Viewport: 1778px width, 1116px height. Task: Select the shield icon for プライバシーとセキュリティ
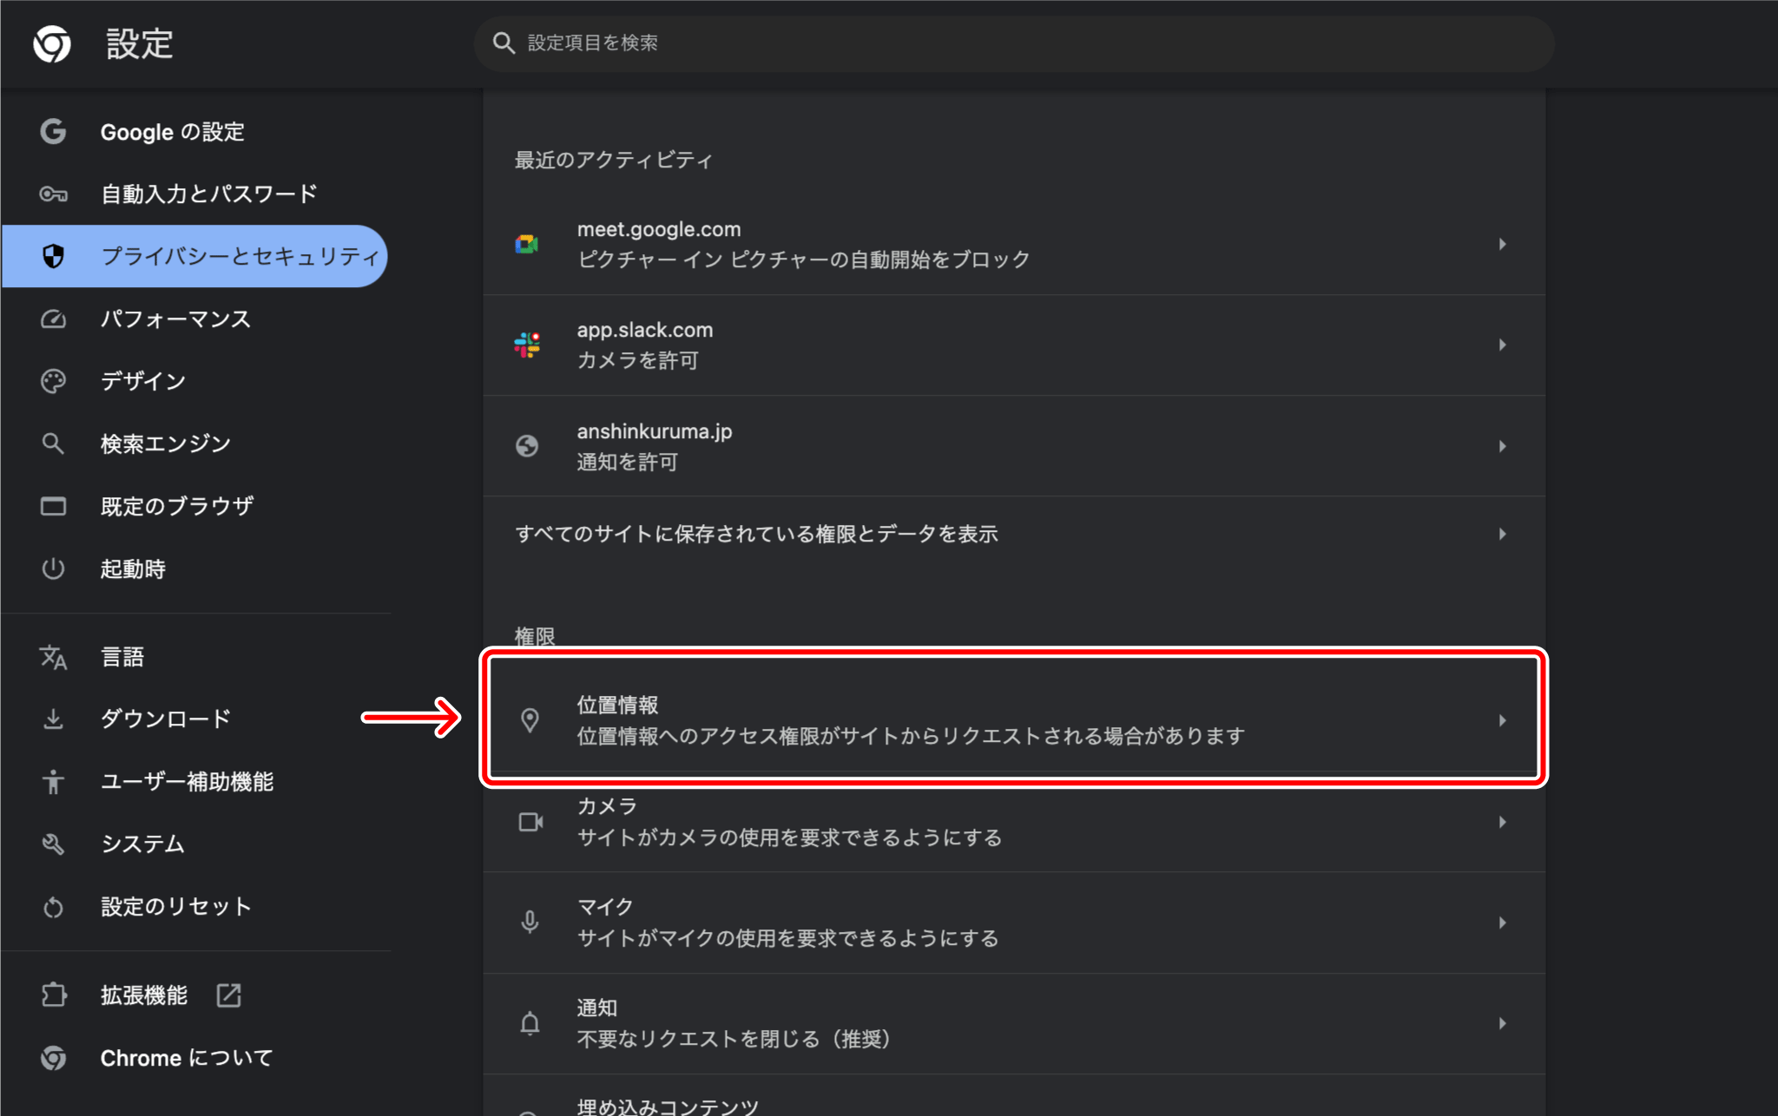54,256
